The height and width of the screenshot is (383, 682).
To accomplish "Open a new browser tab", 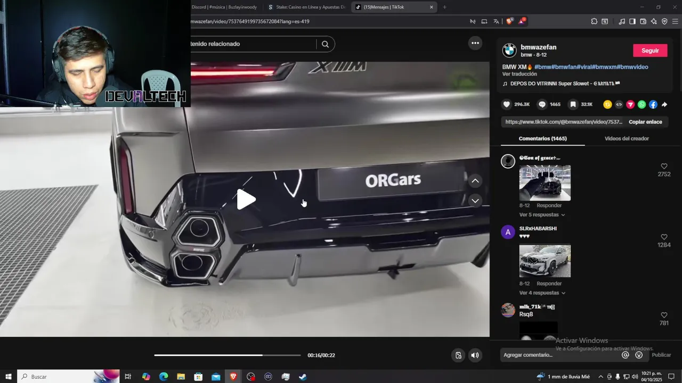I will 444,7.
